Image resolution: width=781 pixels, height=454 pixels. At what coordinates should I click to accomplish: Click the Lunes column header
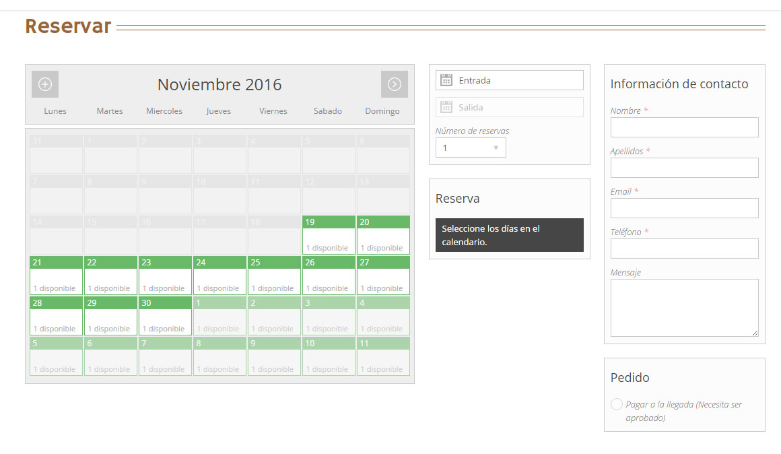[55, 111]
